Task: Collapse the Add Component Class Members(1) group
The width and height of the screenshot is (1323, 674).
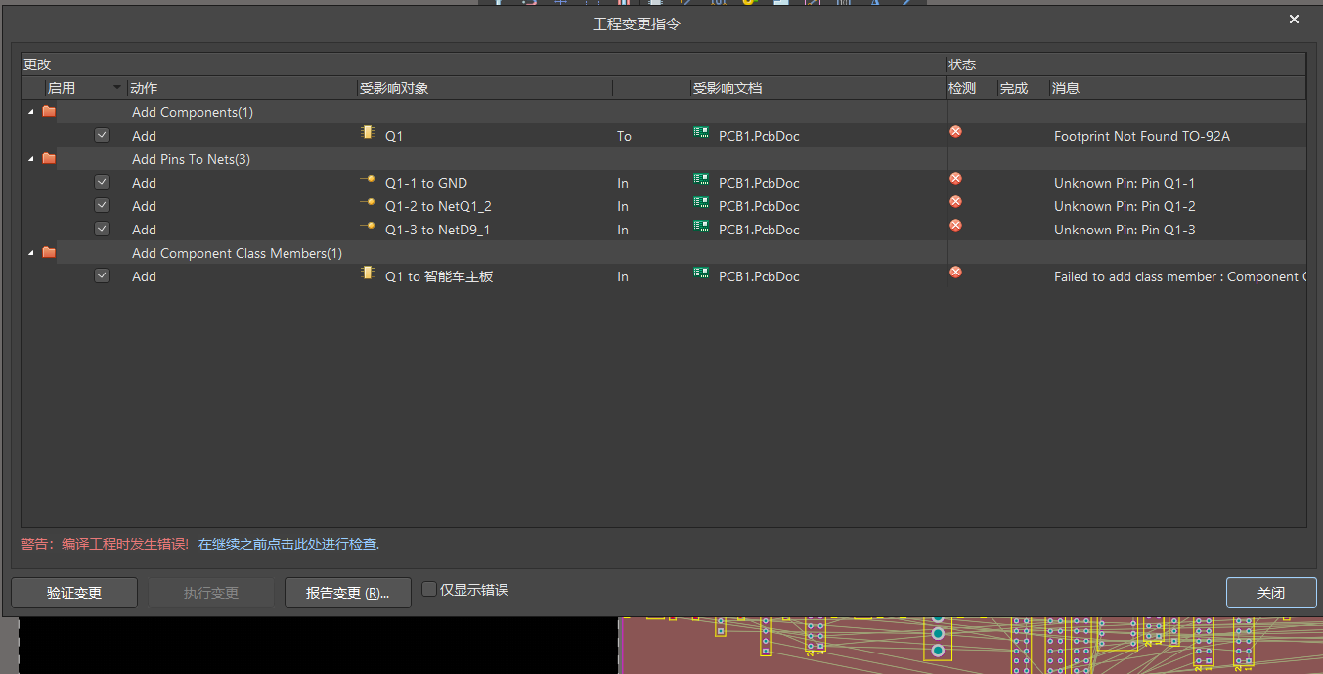Action: point(30,253)
